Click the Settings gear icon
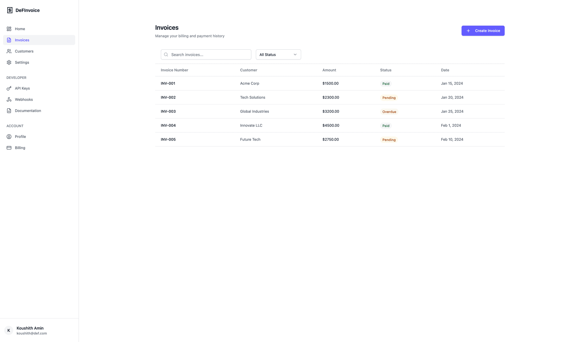 point(9,62)
